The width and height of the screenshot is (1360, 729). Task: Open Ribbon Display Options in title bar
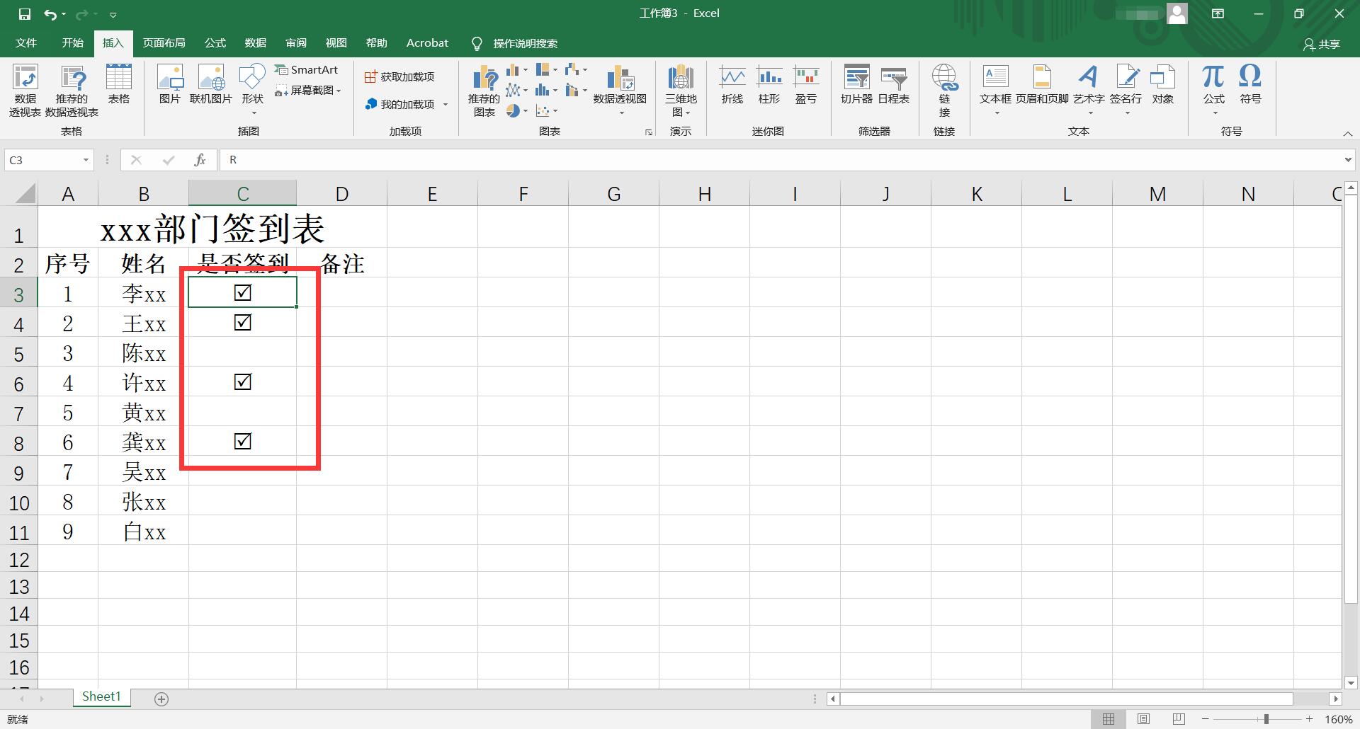(x=1218, y=13)
